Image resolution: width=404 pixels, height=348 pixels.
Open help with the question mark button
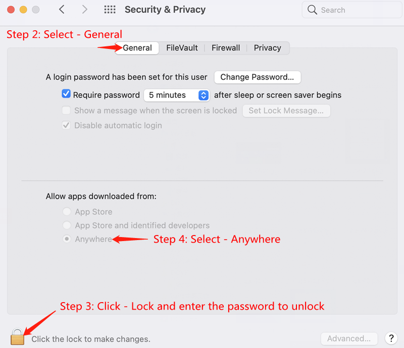click(390, 338)
